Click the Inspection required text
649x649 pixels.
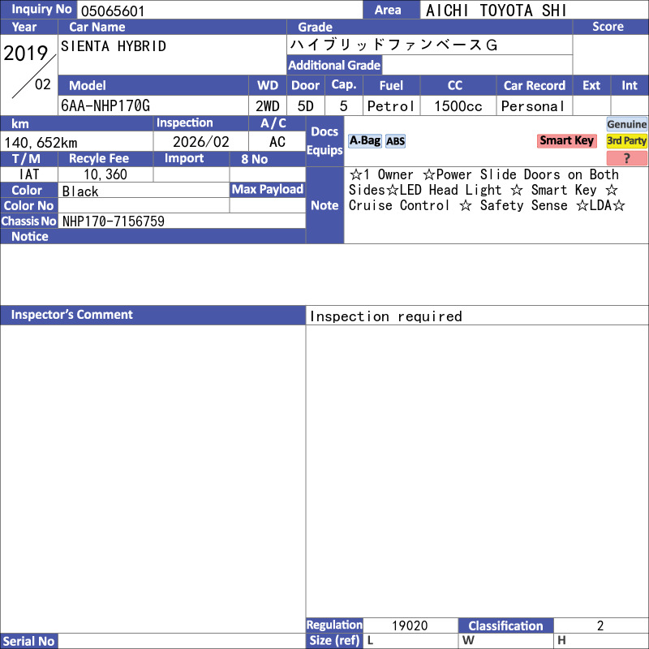[x=386, y=316]
